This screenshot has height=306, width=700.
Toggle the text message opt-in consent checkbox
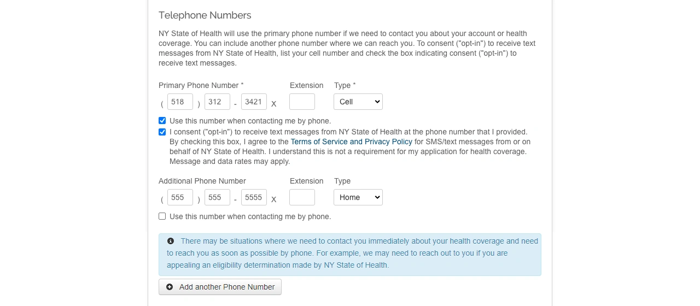162,132
